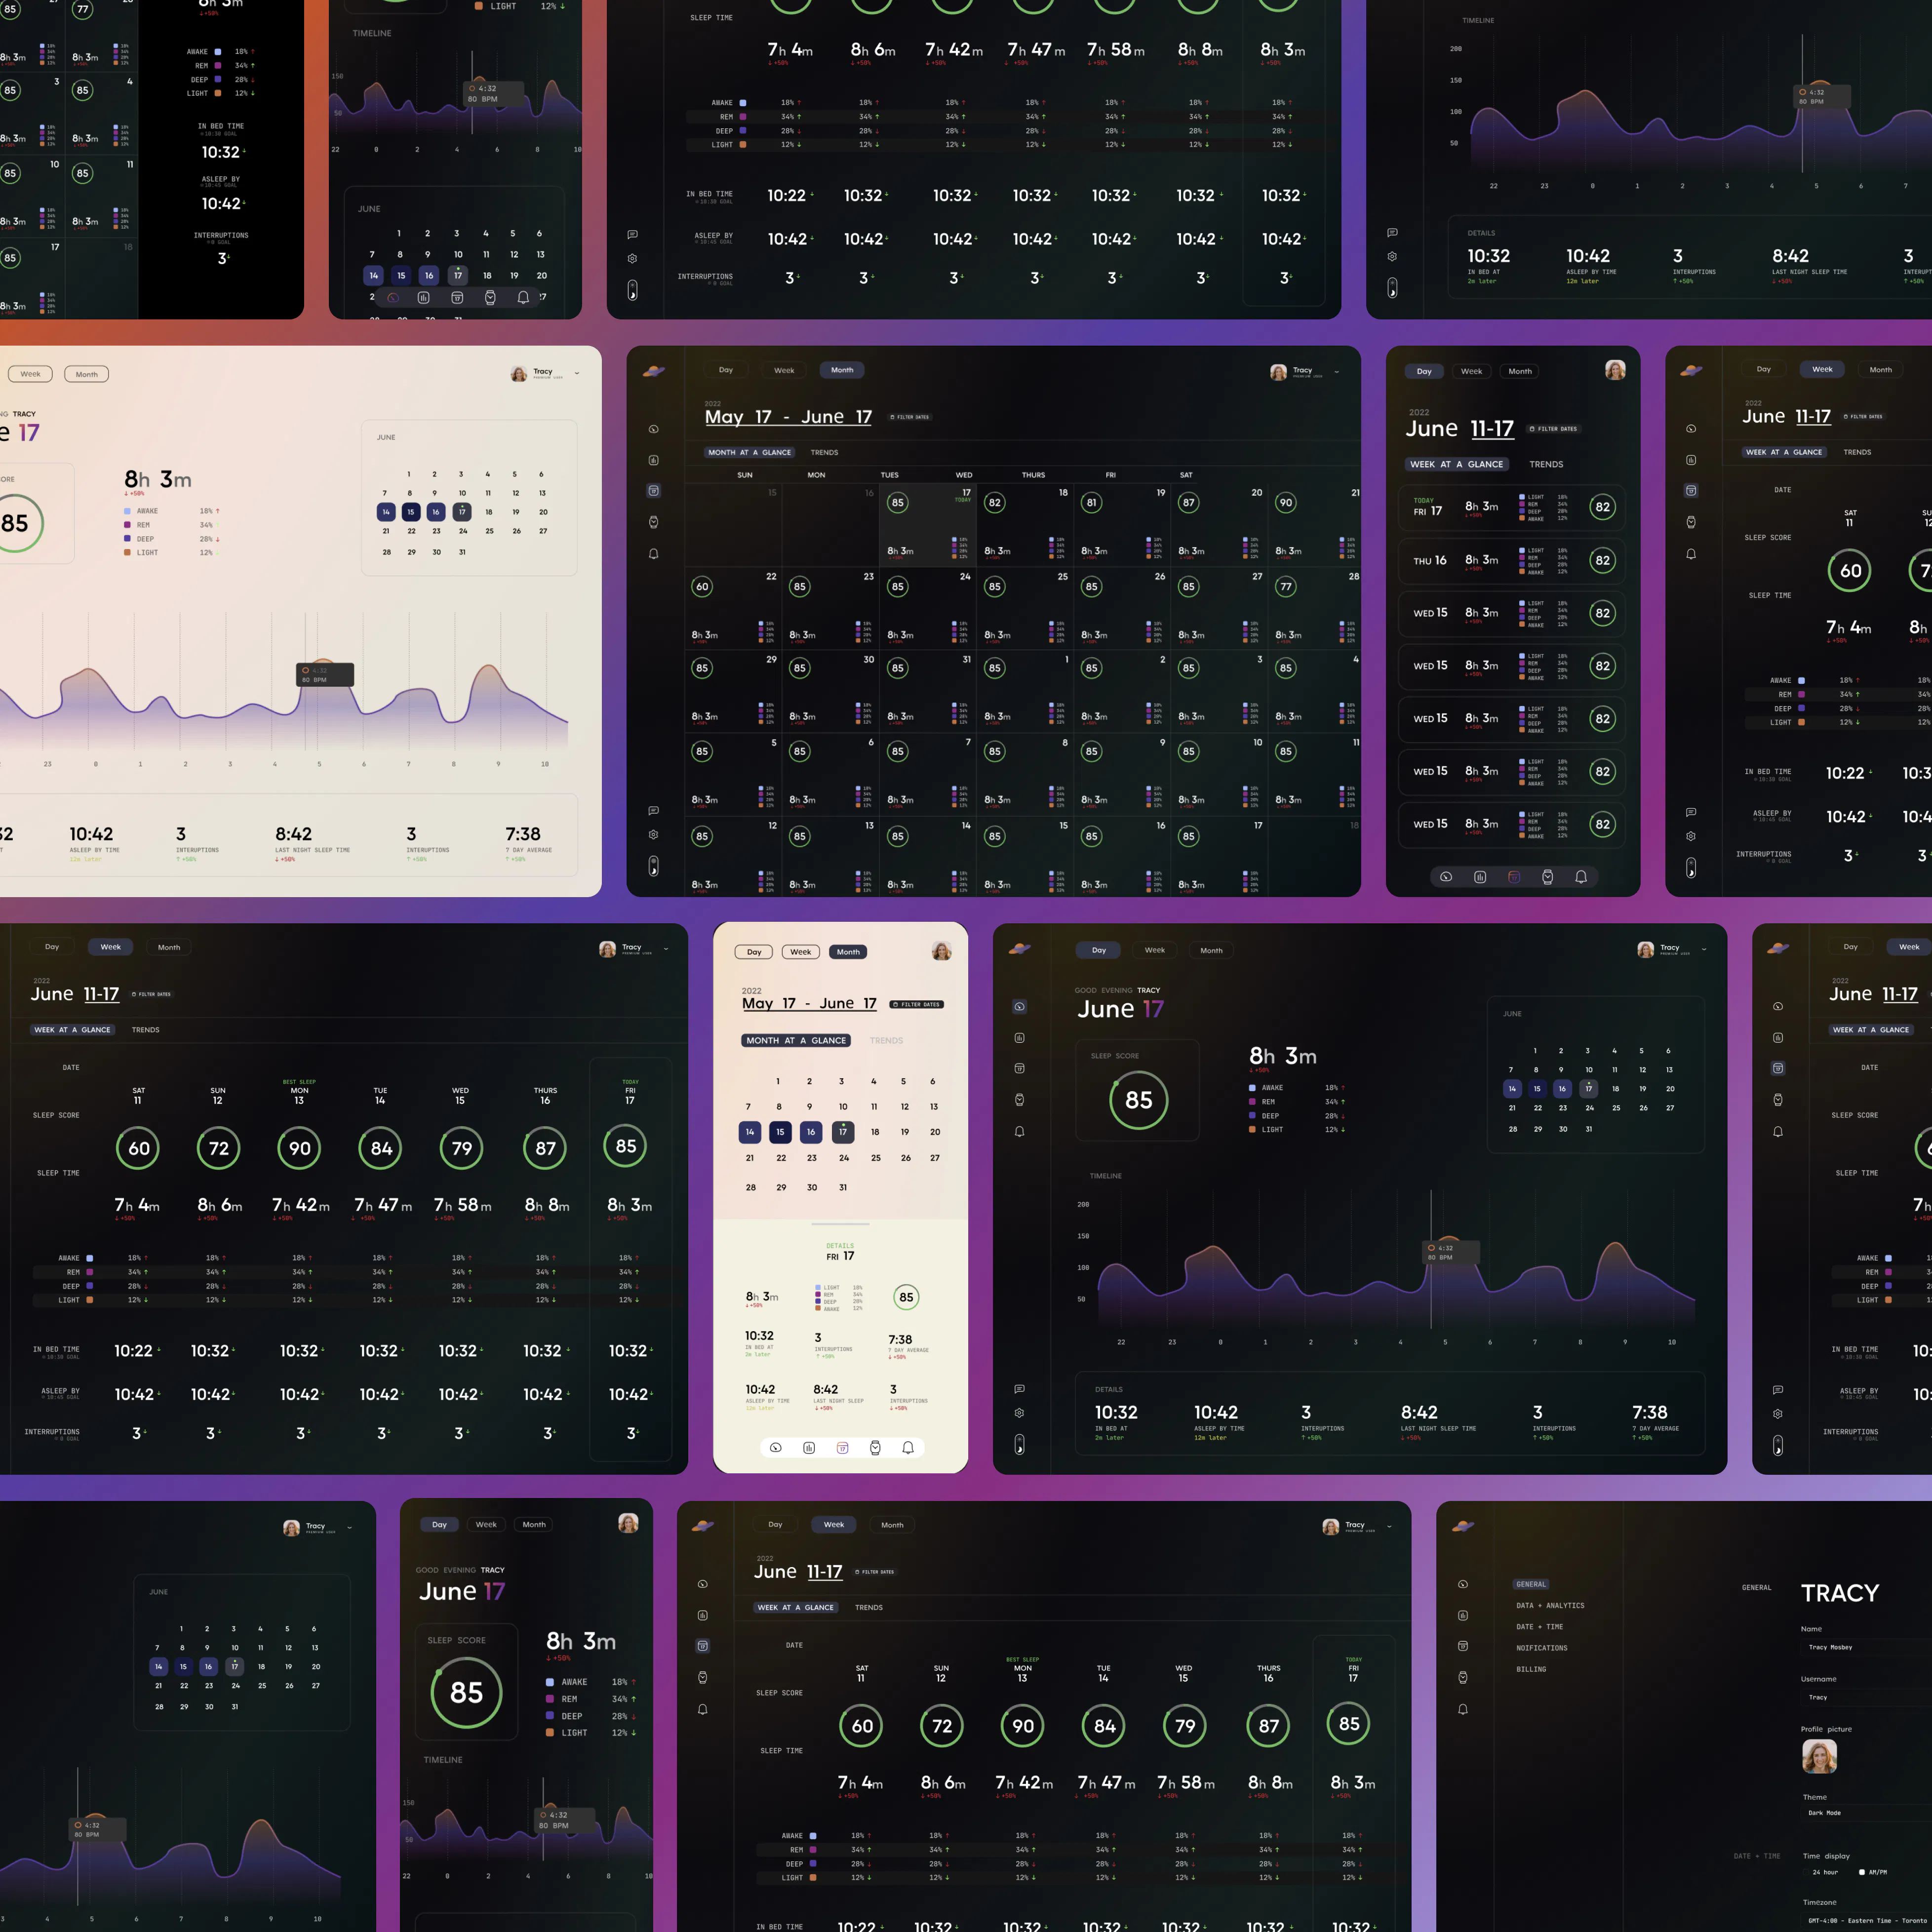Viewport: 1932px width, 1932px height.
Task: Open Data + Analytics in the settings menu
Action: (1550, 1605)
